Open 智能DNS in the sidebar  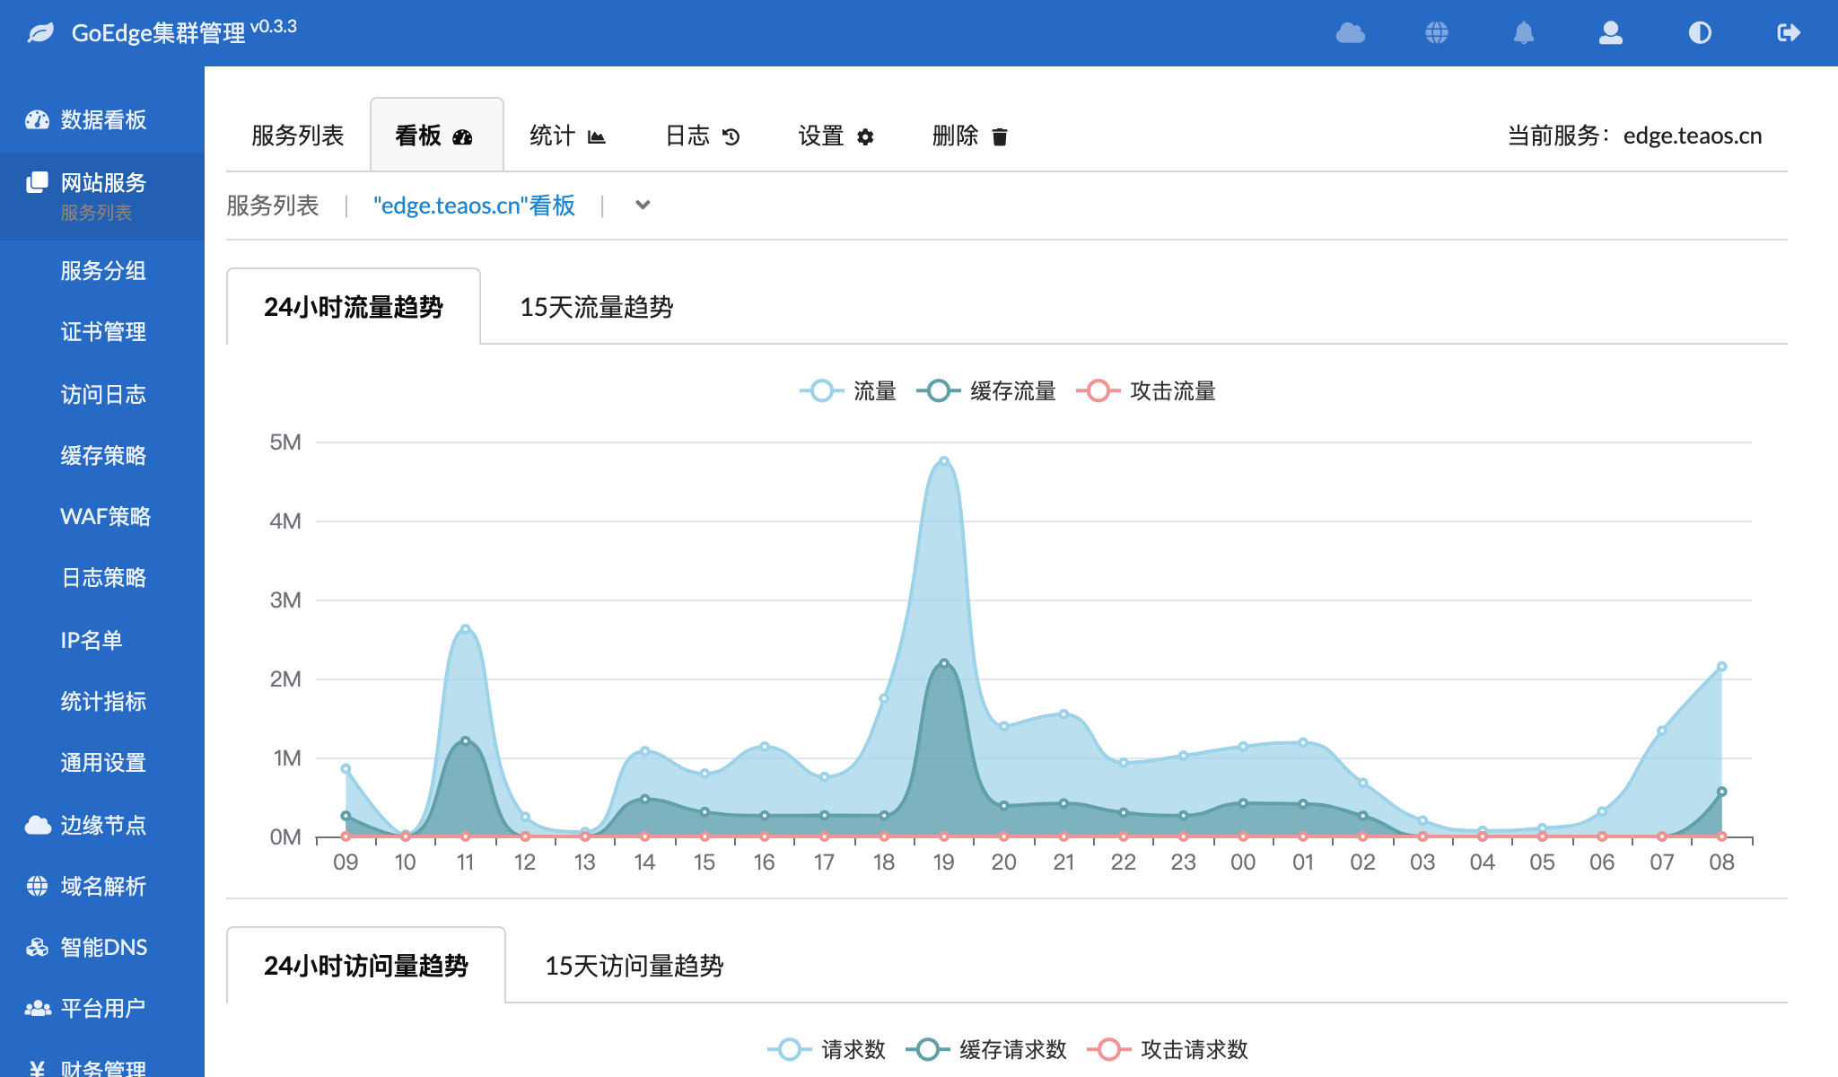(102, 947)
